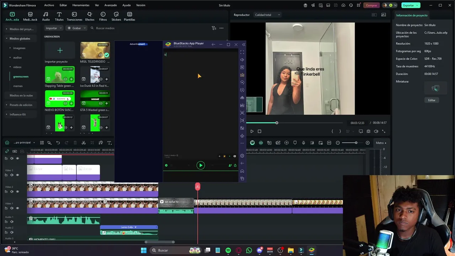
Task: Click the mark-in brace icon in player
Action: pos(332,131)
